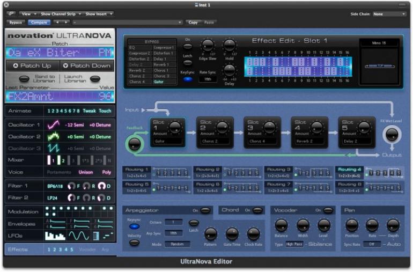Click the next preset arrow next to Compare
The height and width of the screenshot is (272, 413).
tap(66, 23)
